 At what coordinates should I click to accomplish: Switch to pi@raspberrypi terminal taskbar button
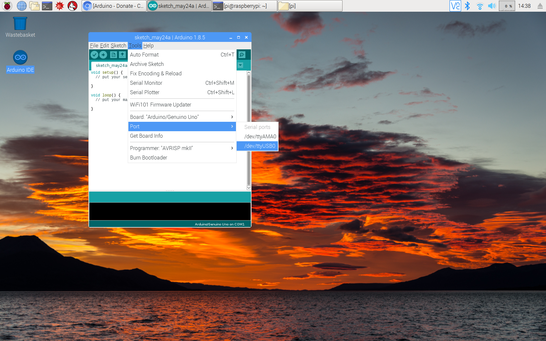click(x=244, y=6)
